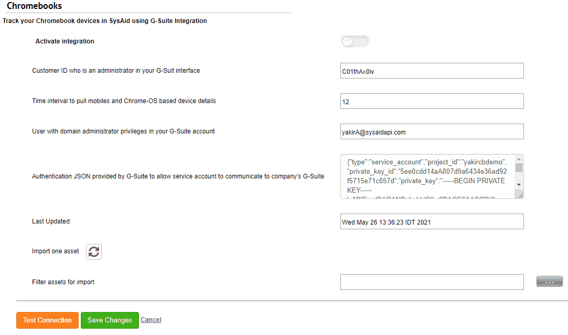Click the time interval field showing 12
Image resolution: width=568 pixels, height=335 pixels.
(432, 101)
